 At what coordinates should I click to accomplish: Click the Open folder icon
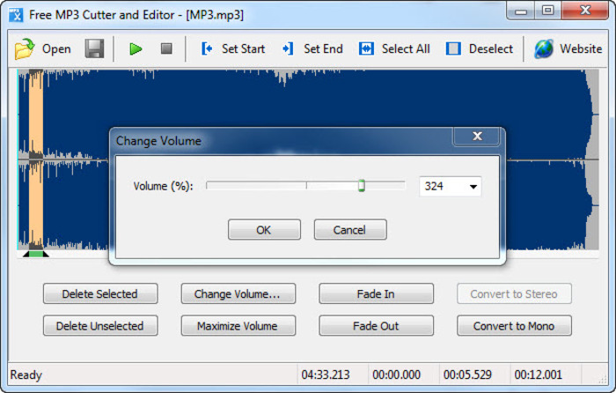click(x=25, y=49)
